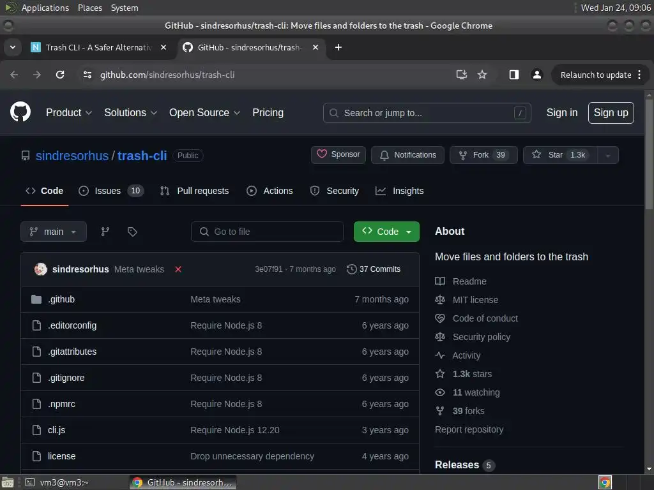Click sindresorhus avatar in the commit row
The image size is (654, 490).
tap(40, 269)
